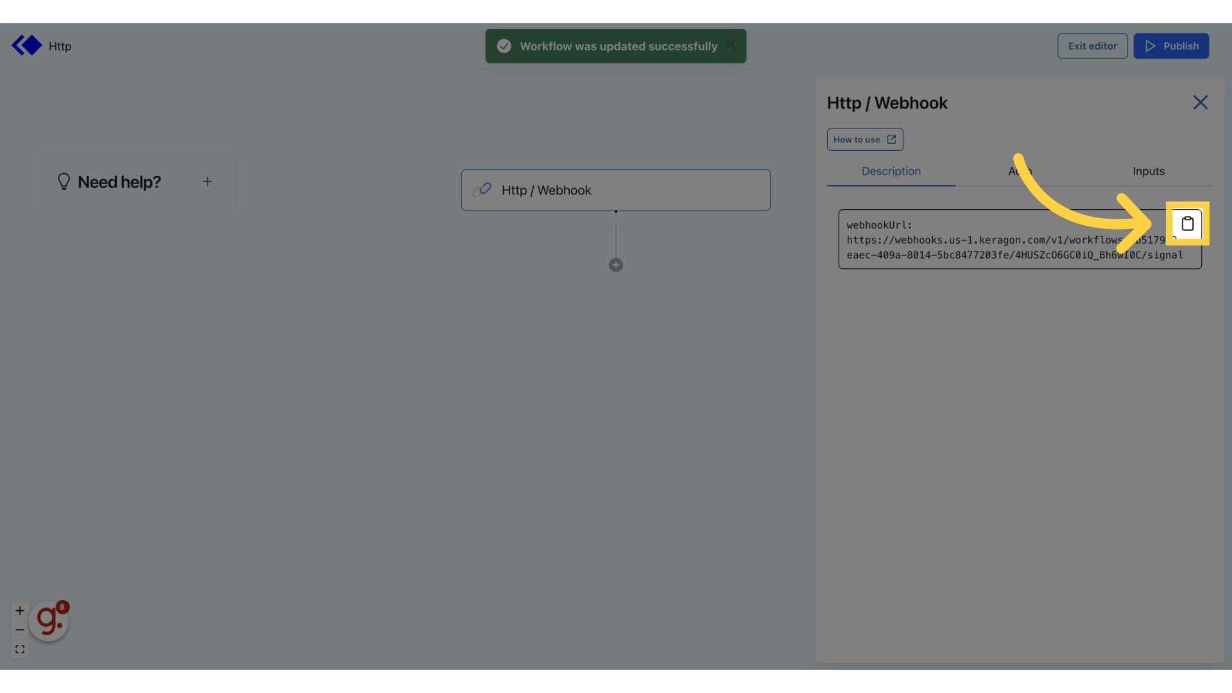Switch to the Inputs tab
This screenshot has height=693, width=1232.
coord(1148,171)
